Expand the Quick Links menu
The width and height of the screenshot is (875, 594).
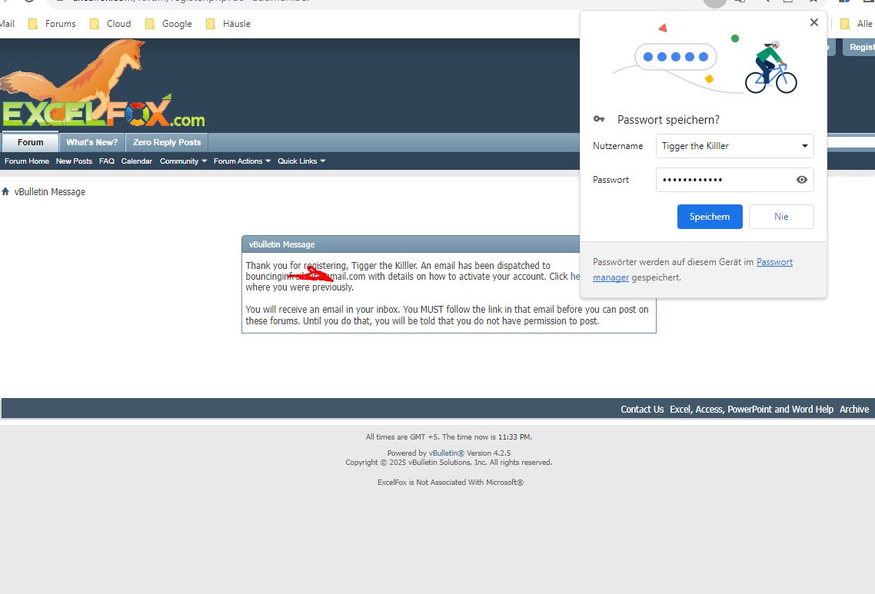tap(301, 161)
